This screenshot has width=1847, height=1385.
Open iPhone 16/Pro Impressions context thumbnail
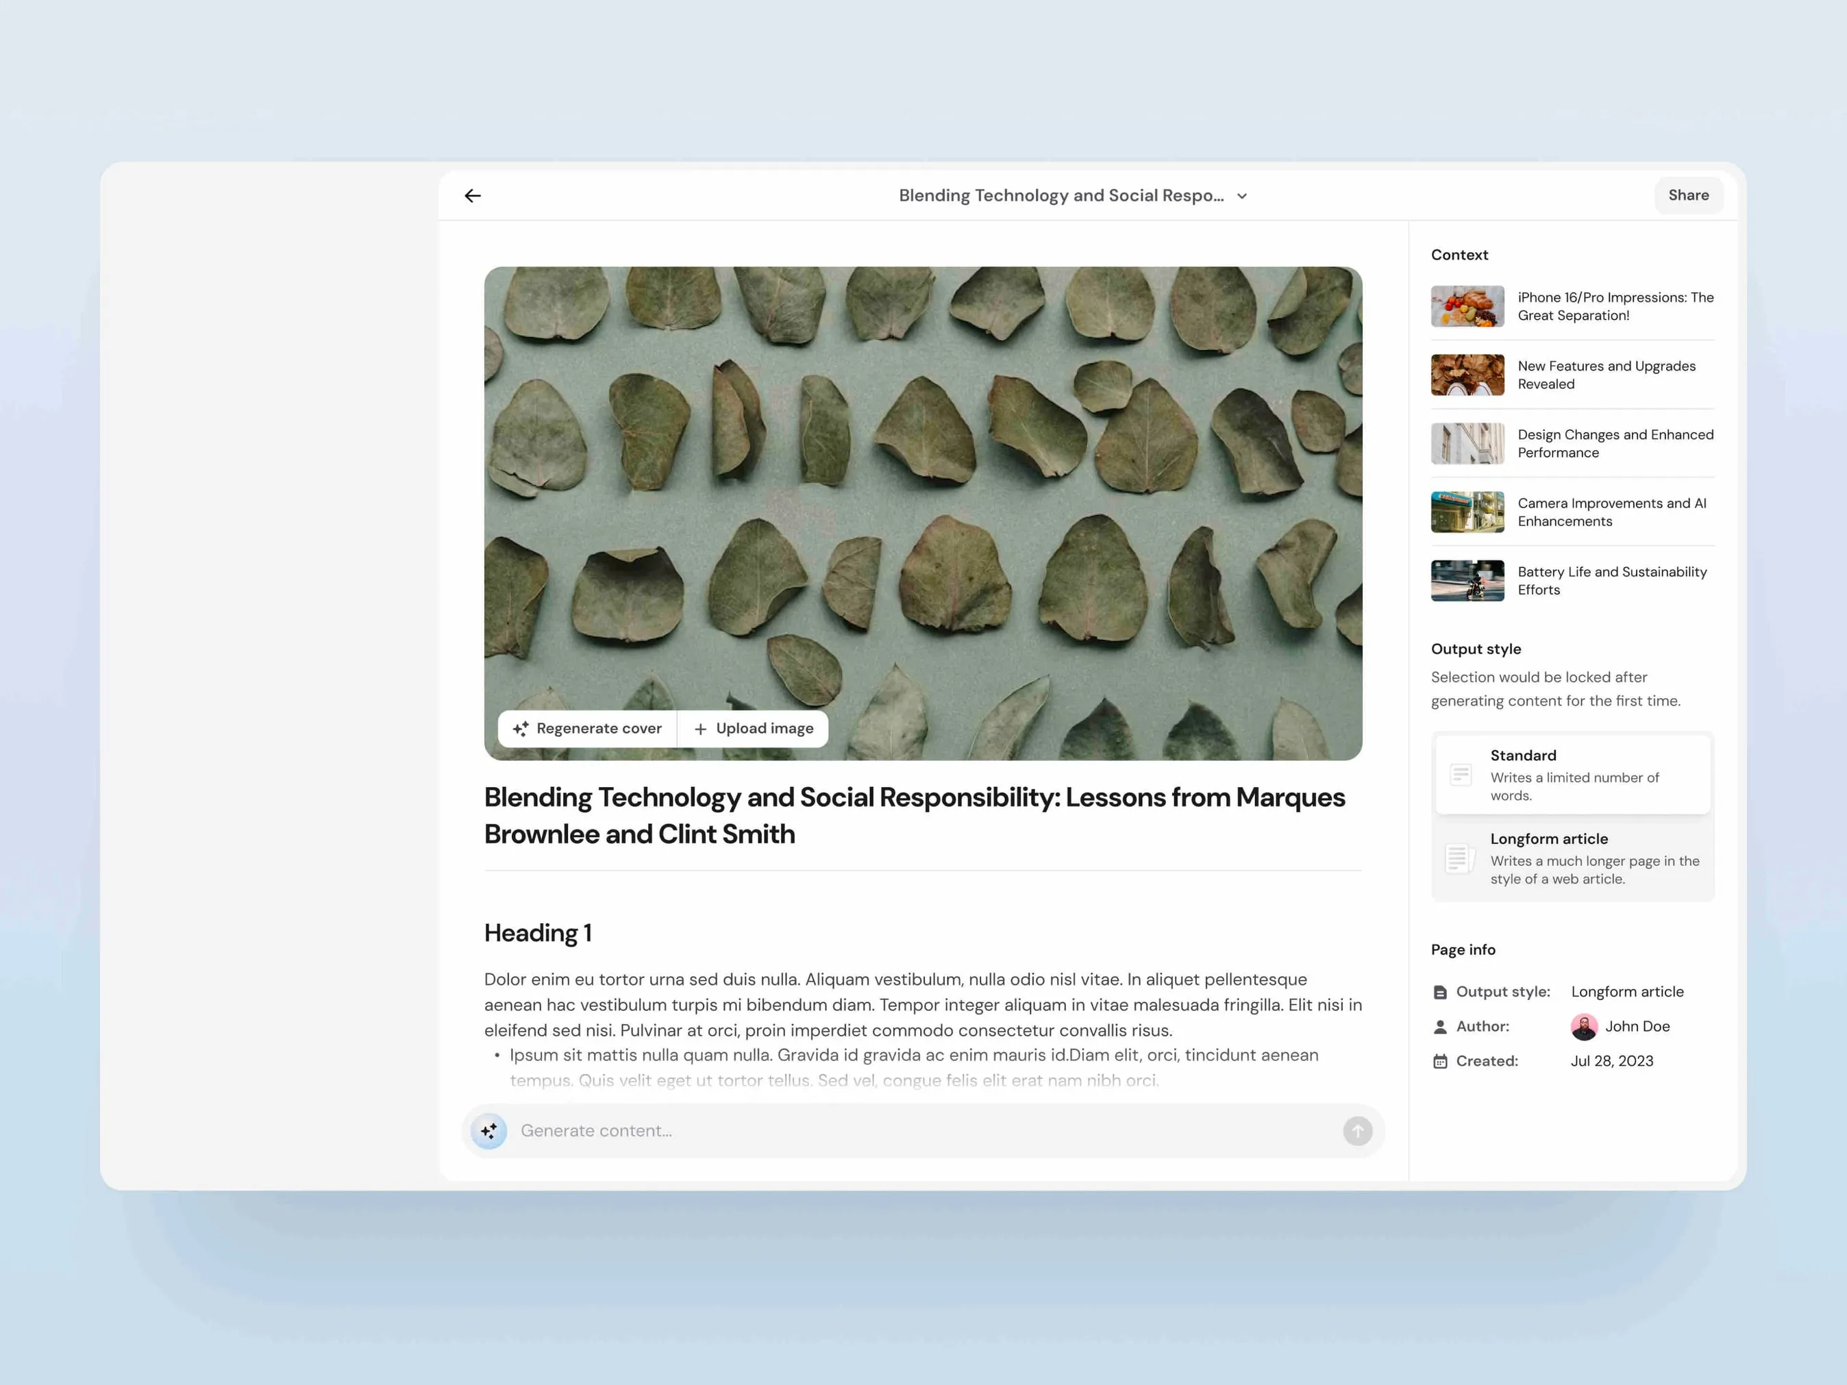click(x=1467, y=306)
